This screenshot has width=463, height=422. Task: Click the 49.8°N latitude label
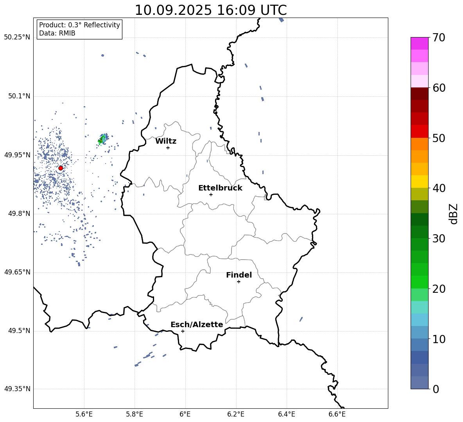pyautogui.click(x=19, y=214)
